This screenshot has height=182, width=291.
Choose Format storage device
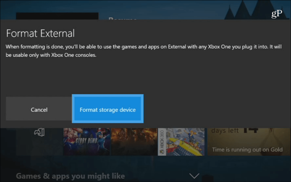click(x=108, y=109)
